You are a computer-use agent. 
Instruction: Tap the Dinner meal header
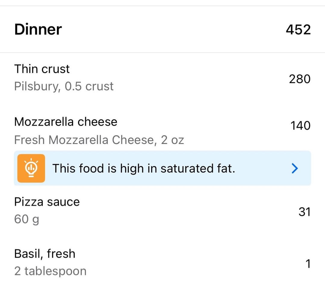pos(162,29)
